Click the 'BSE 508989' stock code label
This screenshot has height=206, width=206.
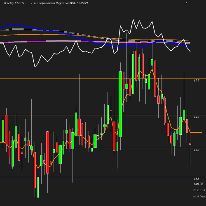pyautogui.click(x=79, y=3)
